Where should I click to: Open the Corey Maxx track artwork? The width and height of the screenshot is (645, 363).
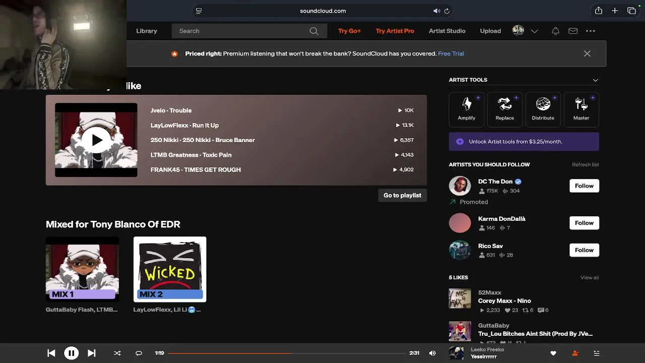coord(460,299)
